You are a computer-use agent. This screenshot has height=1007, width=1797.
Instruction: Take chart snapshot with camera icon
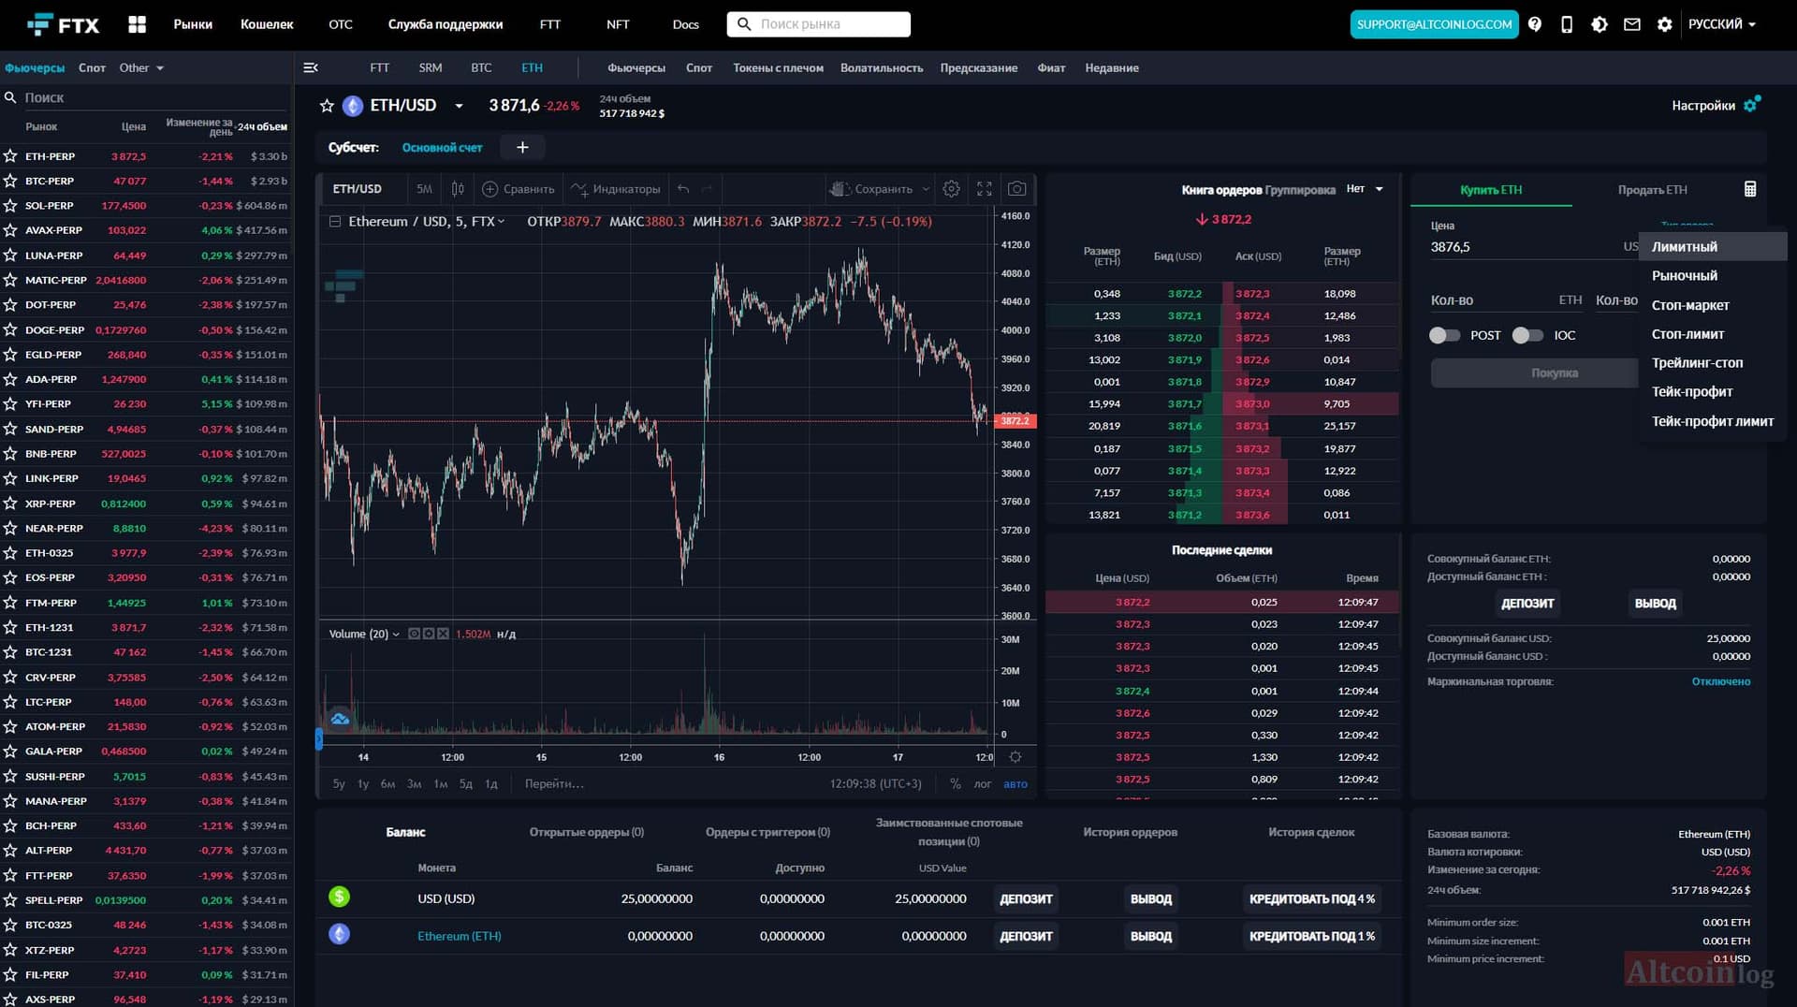(1016, 189)
